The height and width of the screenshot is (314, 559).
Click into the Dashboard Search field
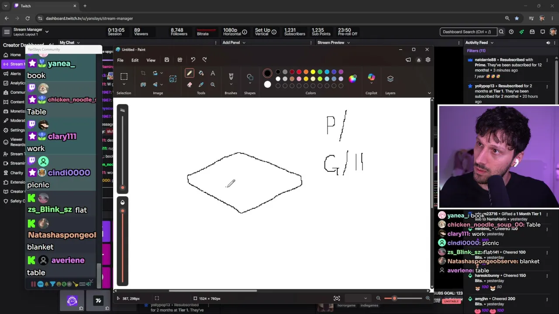(x=468, y=32)
